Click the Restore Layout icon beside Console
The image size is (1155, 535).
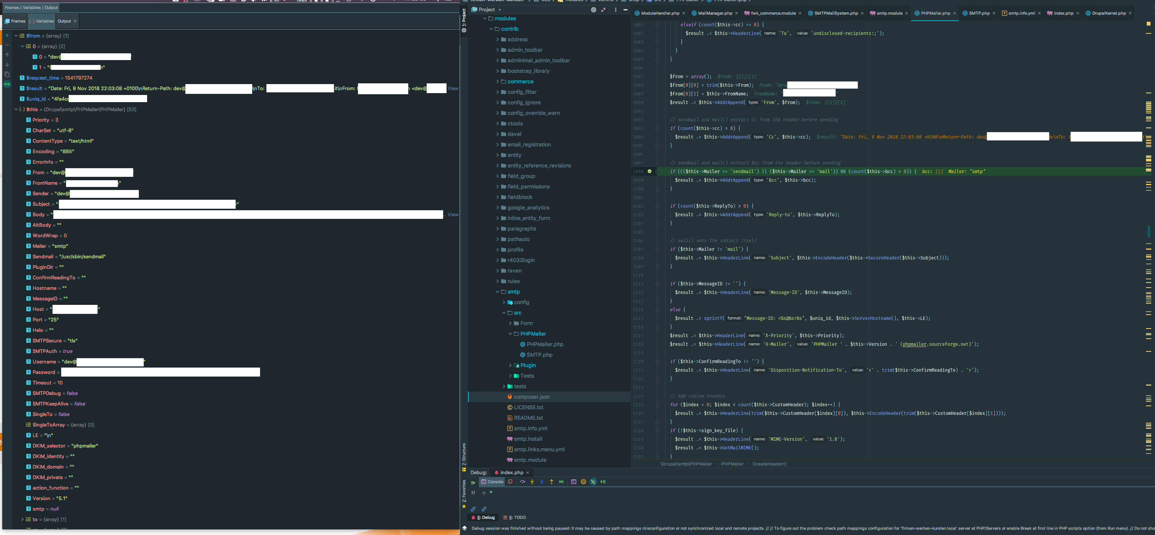(x=510, y=482)
